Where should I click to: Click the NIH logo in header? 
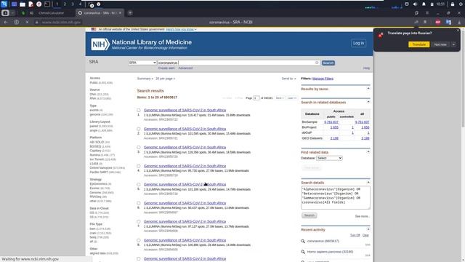100,44
